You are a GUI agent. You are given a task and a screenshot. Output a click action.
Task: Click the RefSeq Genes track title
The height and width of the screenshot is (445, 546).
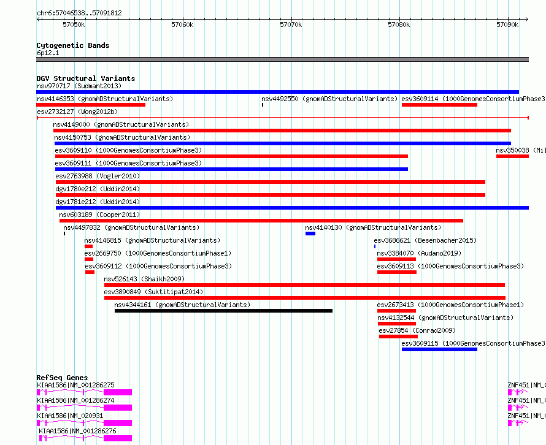62,378
